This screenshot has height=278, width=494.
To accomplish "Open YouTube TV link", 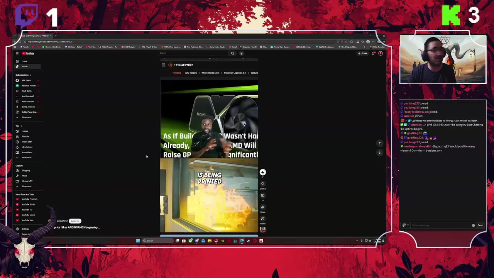I will [x=27, y=210].
